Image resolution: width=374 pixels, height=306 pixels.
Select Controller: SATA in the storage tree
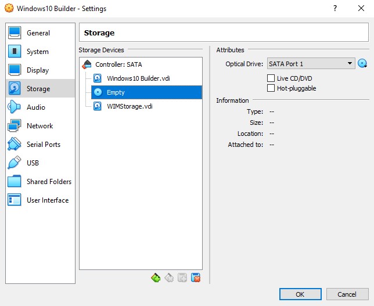(x=141, y=64)
